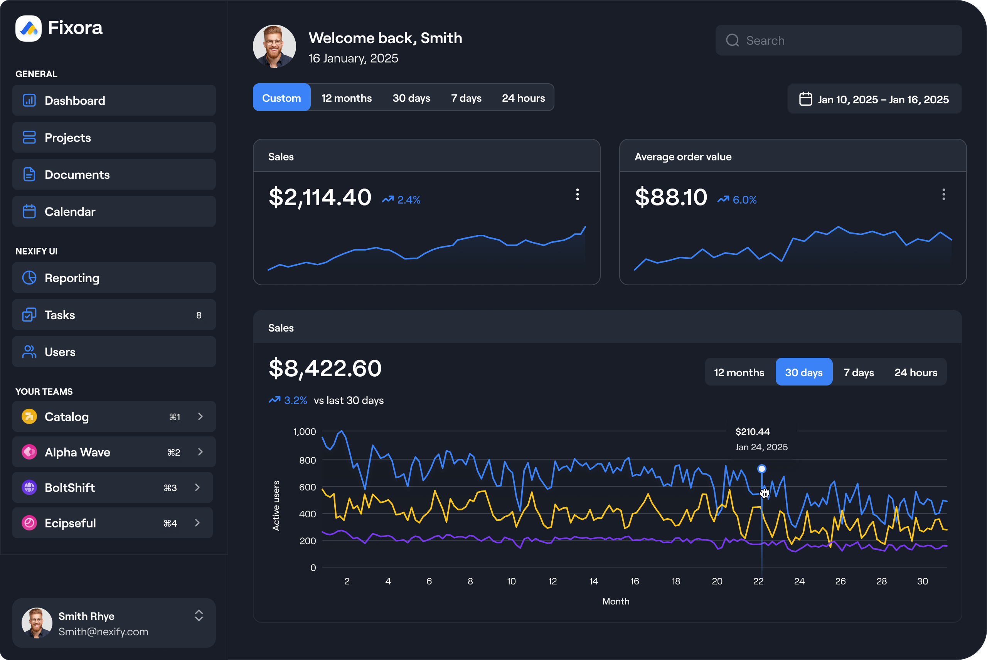Open Sales card three-dot menu
Image resolution: width=987 pixels, height=660 pixels.
[x=577, y=194]
